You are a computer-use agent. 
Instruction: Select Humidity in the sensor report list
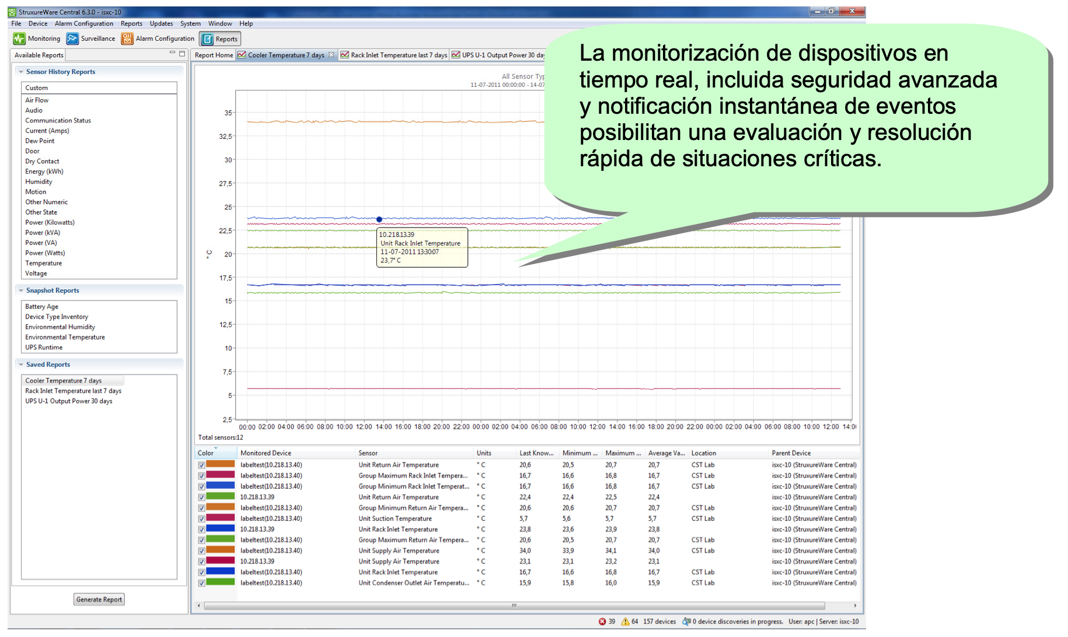pyautogui.click(x=39, y=182)
